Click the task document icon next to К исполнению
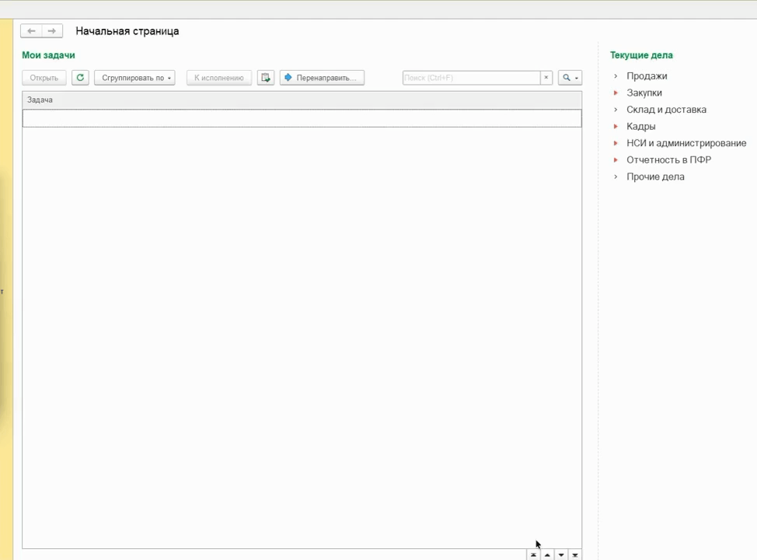This screenshot has width=757, height=560. pyautogui.click(x=266, y=78)
